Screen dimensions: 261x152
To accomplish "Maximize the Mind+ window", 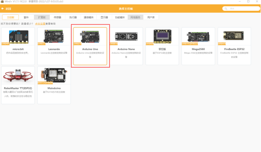I will [248, 2].
